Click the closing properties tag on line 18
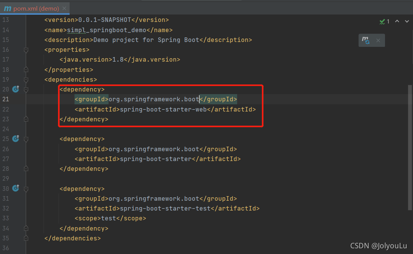 [69, 70]
